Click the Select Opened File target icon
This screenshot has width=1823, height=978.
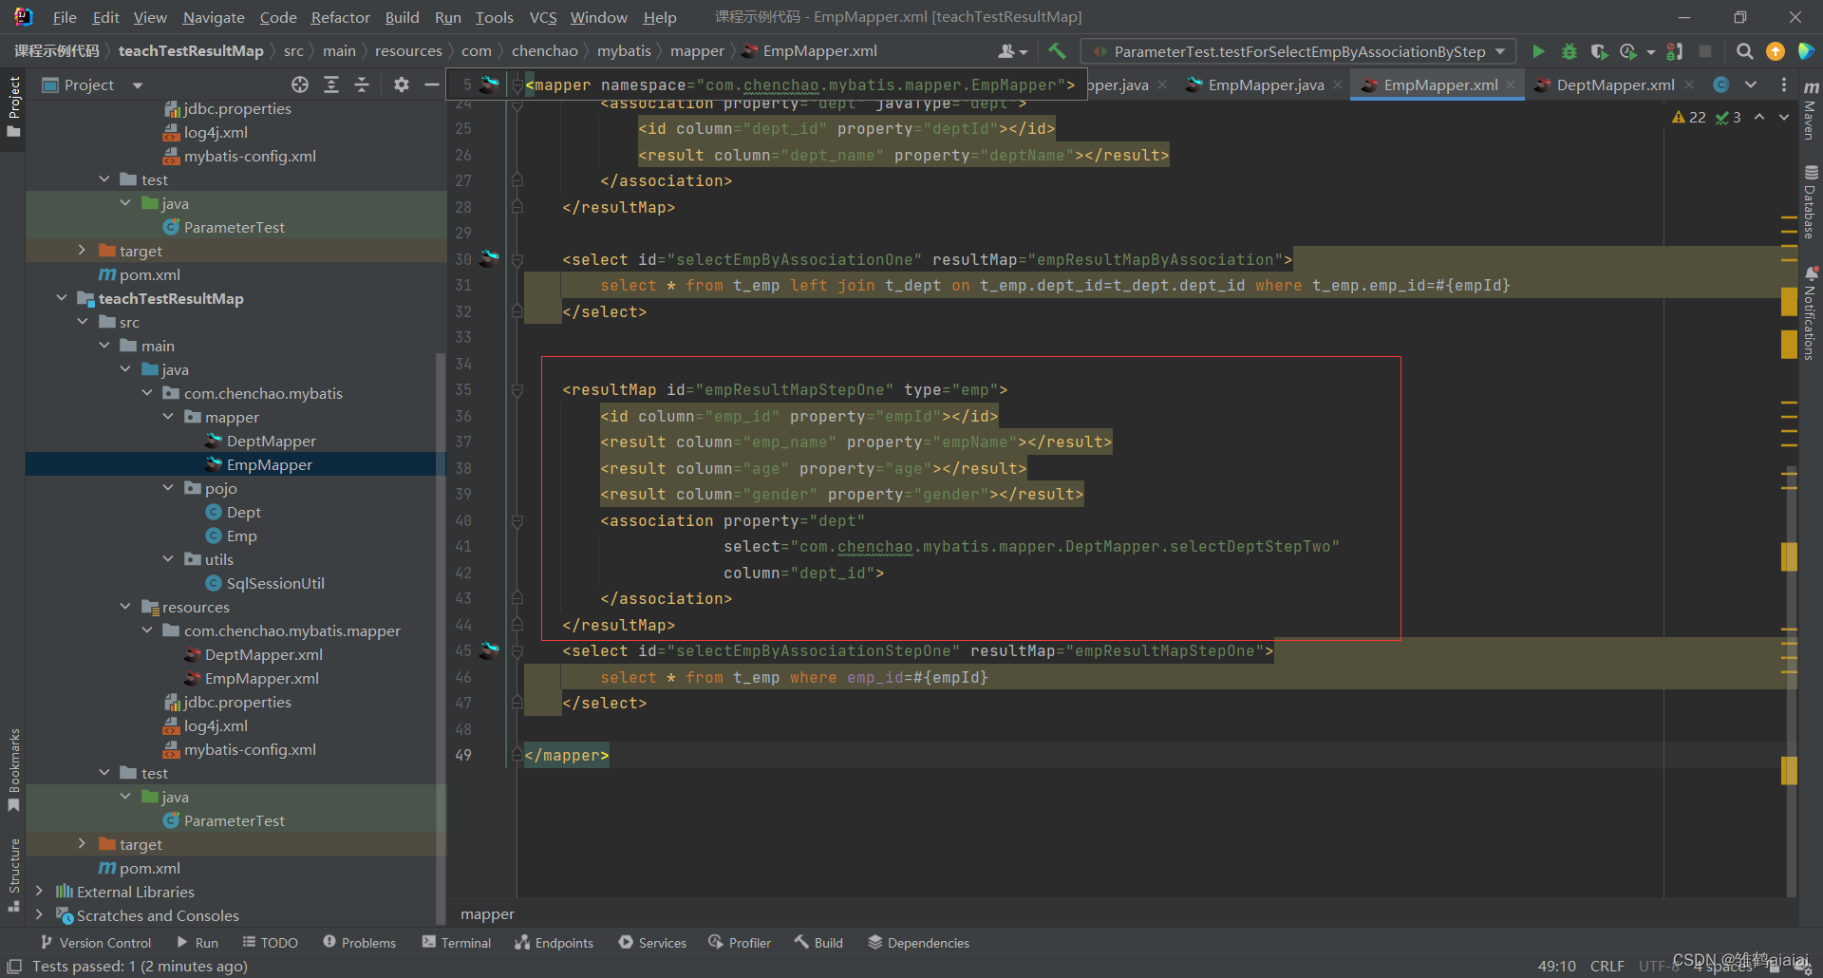pos(300,85)
